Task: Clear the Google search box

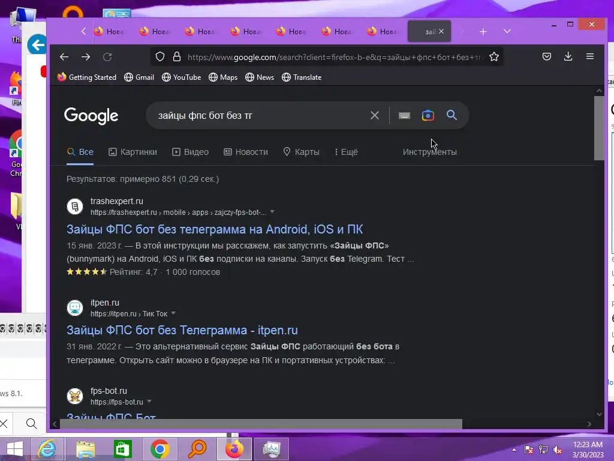Action: [x=375, y=115]
